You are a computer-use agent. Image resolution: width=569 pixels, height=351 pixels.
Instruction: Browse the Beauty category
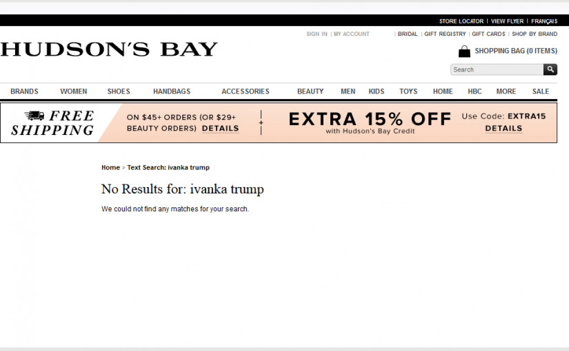[x=310, y=92]
